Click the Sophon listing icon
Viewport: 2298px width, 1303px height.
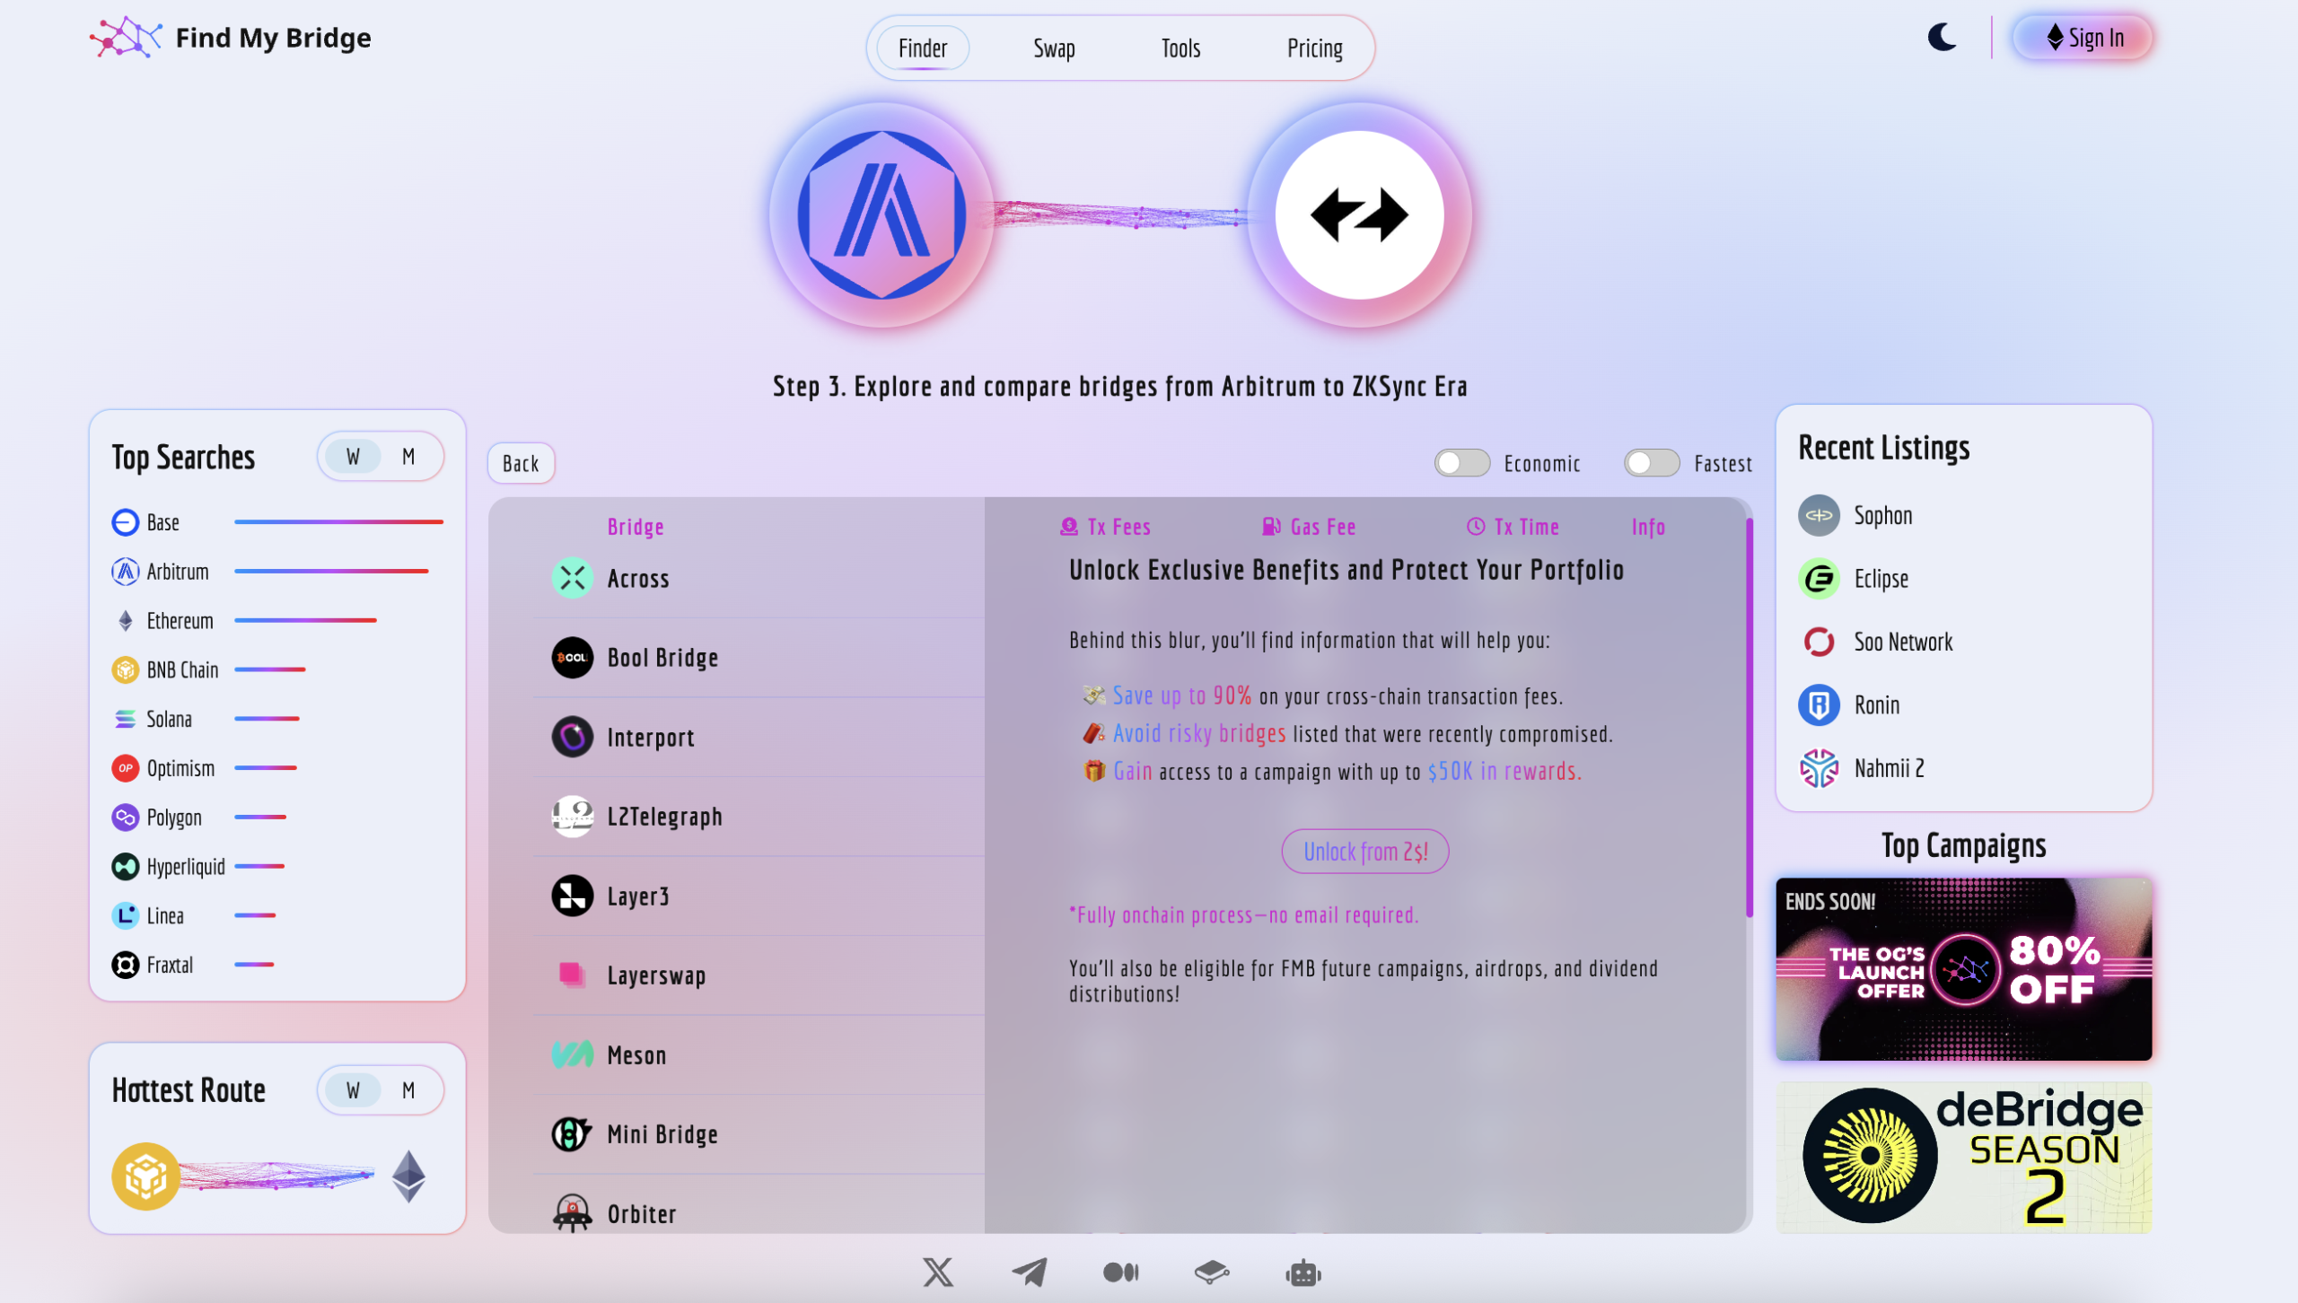(1820, 515)
